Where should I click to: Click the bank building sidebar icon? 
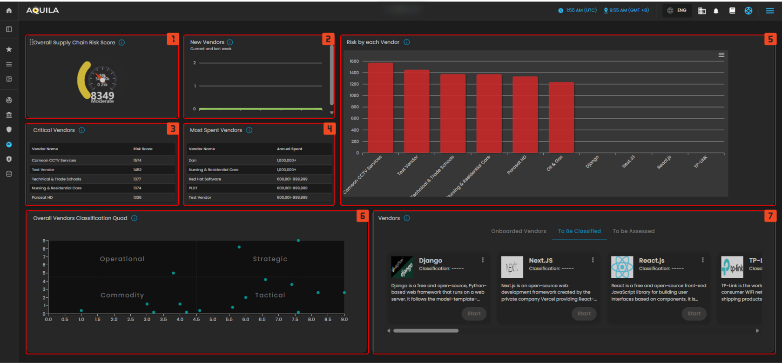coord(9,115)
